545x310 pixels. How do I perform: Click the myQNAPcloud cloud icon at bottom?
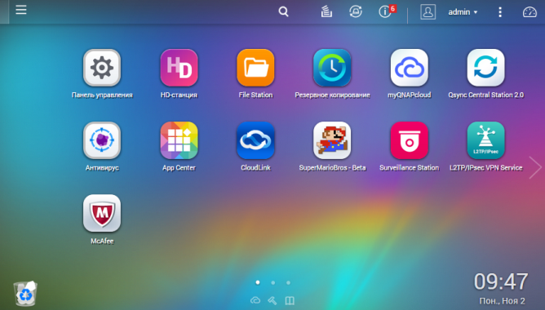[255, 300]
